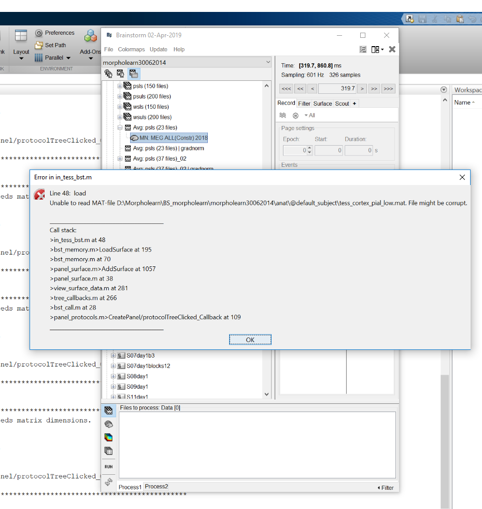Open MATLAB Parallel dropdown
Image resolution: width=482 pixels, height=509 pixels.
pos(52,58)
